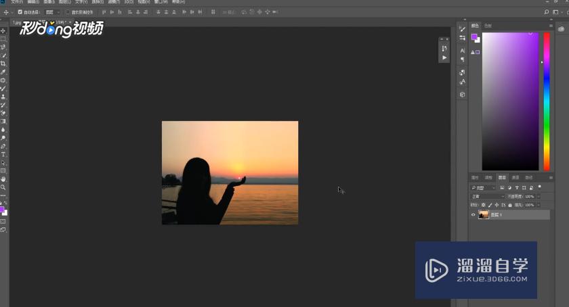Hide layer 0 using eye icon
The height and width of the screenshot is (307, 569).
(x=473, y=214)
